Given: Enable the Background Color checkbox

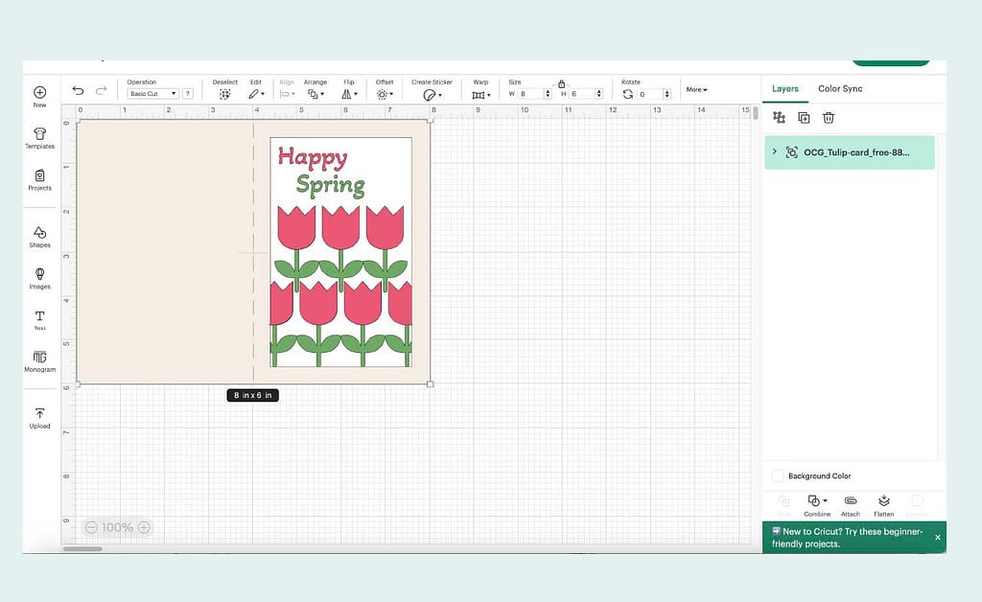Looking at the screenshot, I should [777, 475].
